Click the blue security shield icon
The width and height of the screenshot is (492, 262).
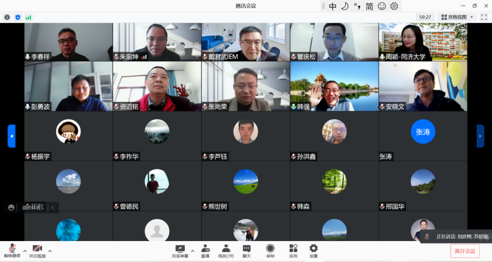coord(18,17)
